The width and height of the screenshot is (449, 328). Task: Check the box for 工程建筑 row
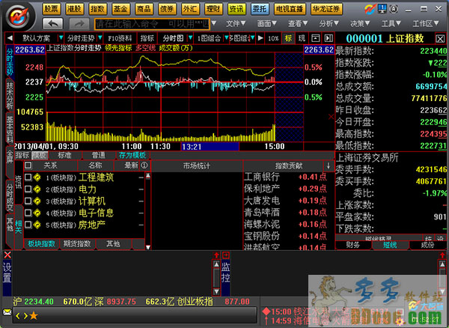28,177
